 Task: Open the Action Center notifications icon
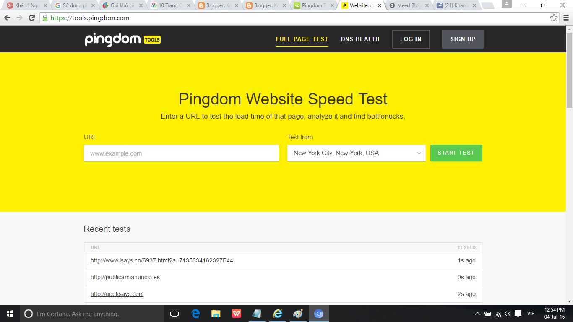(x=518, y=314)
